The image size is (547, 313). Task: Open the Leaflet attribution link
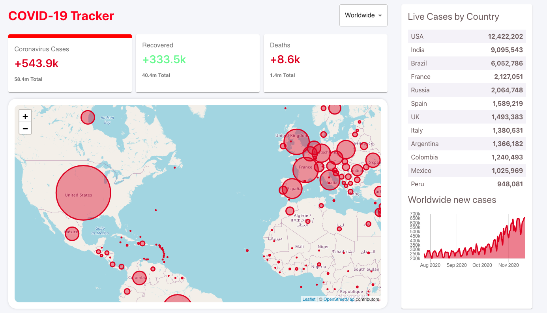coord(309,299)
